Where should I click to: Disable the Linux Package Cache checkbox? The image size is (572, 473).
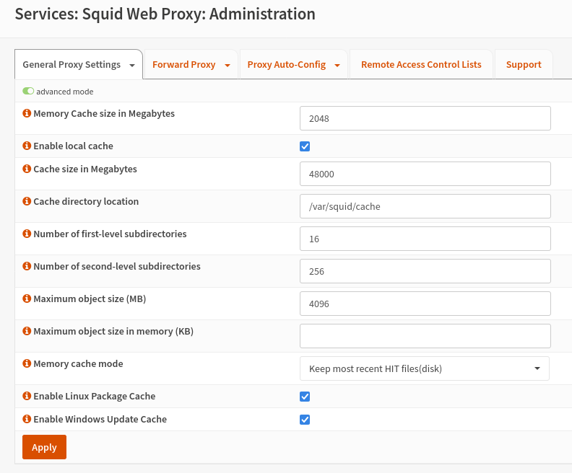(x=305, y=397)
